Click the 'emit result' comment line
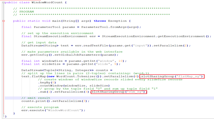Image resolution: width=214 pixels, height=119 pixels. [36, 98]
